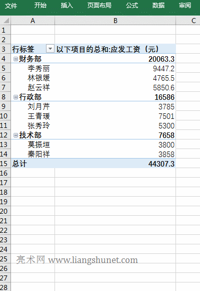
Task: Open the 行标签 filter dropdown
Action: [x=50, y=49]
